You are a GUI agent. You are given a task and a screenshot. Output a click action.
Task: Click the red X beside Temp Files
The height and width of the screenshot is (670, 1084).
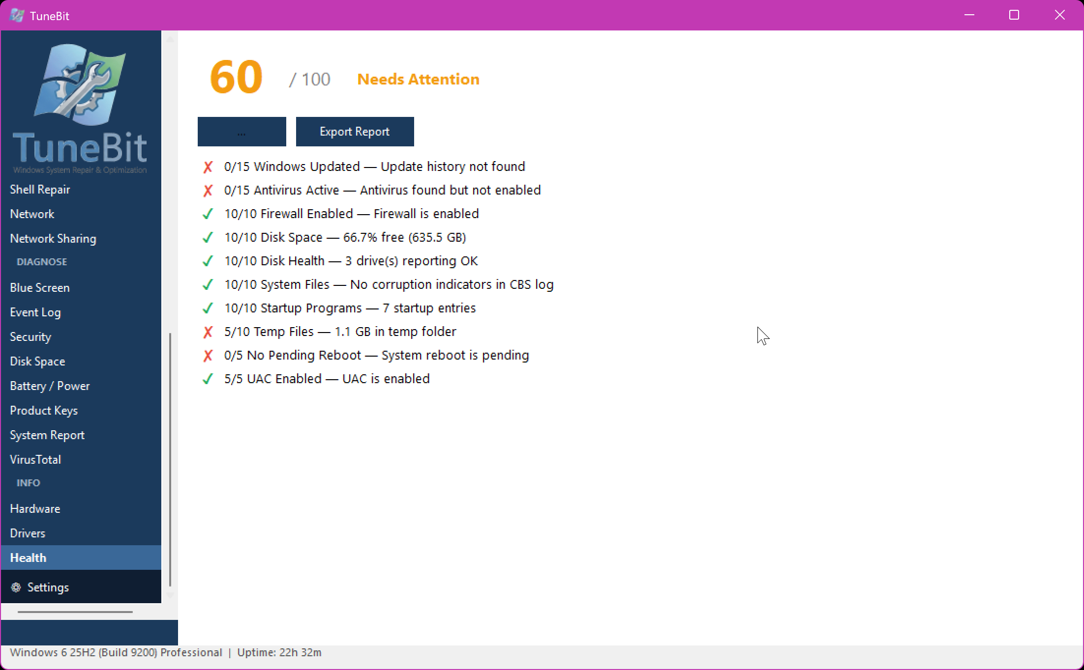tap(208, 332)
